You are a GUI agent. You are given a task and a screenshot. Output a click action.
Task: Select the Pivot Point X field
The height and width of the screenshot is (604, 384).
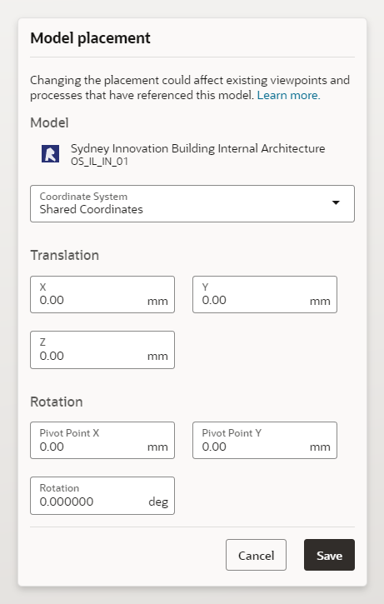(x=102, y=440)
